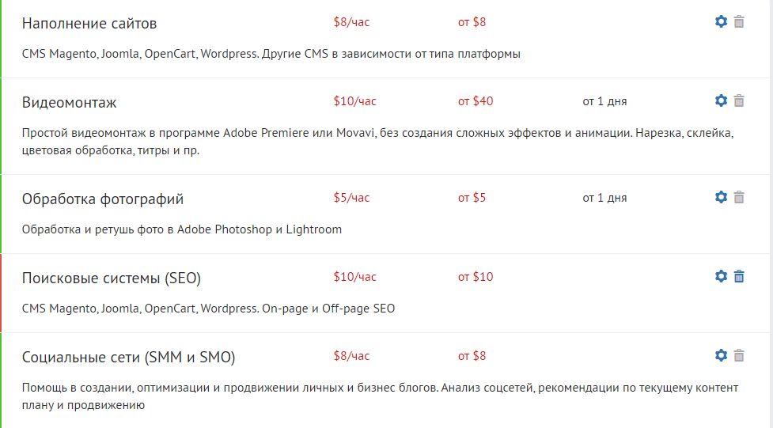Remove Обработка фотографий with trash icon
Image resolution: width=773 pixels, height=428 pixels.
click(739, 197)
